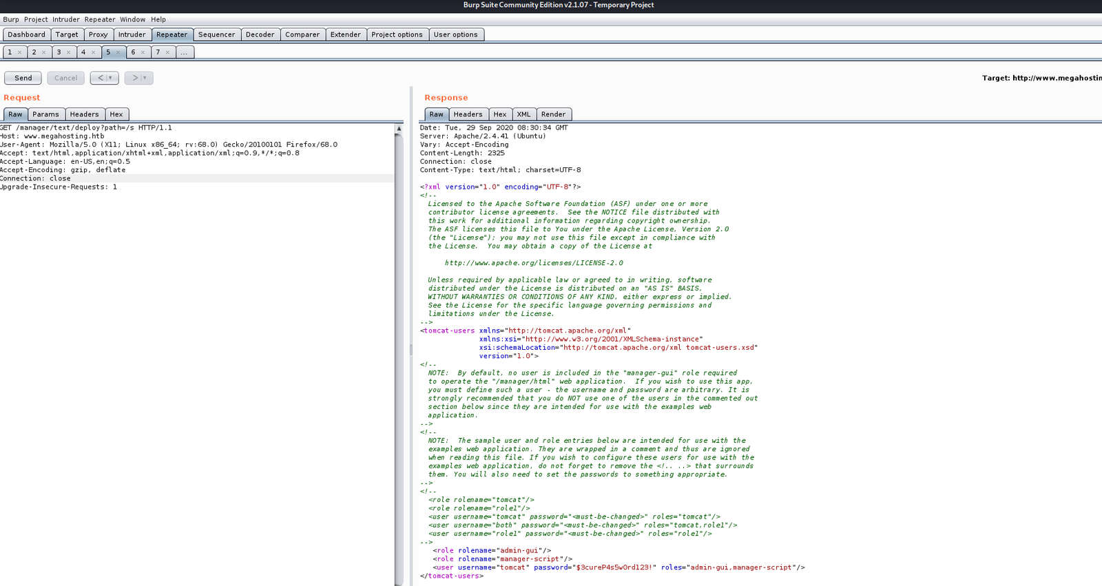1102x586 pixels.
Task: Open the Project menu
Action: pos(36,19)
